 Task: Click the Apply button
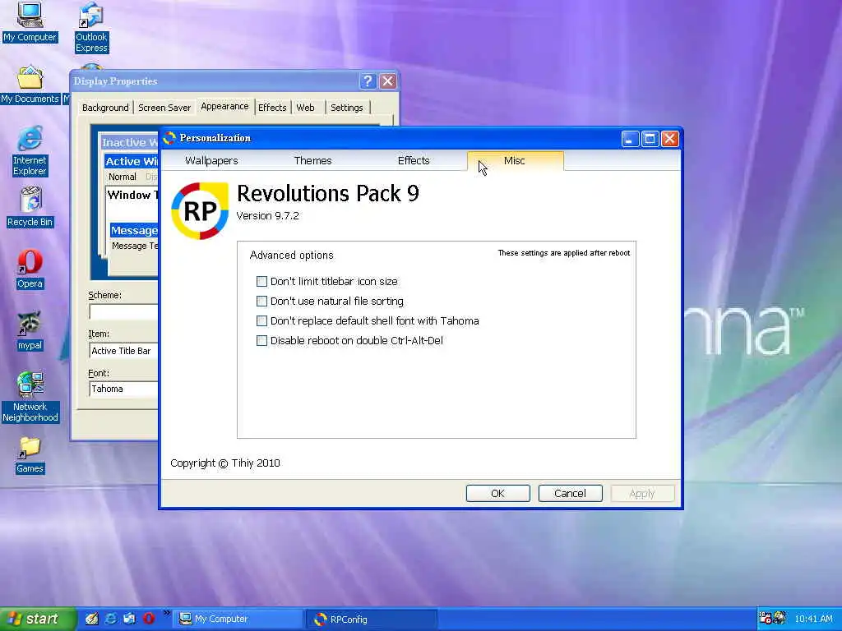pyautogui.click(x=642, y=493)
